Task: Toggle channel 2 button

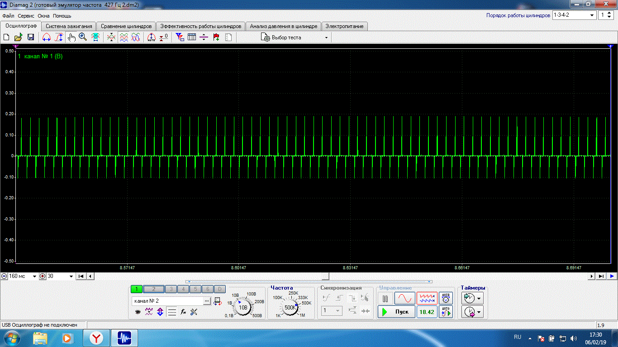Action: [154, 289]
